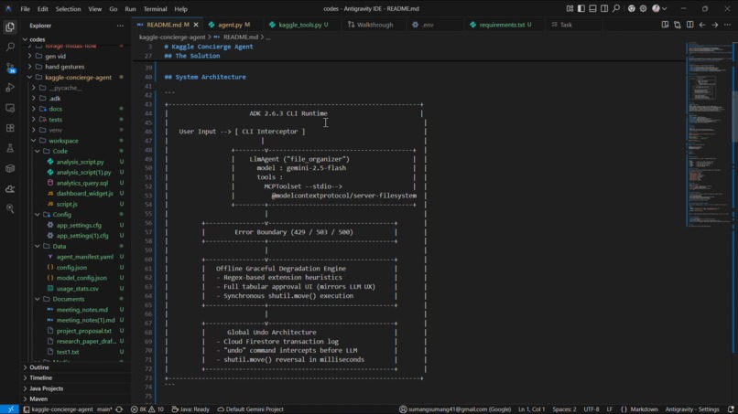Open the browser icon in title bar

(x=631, y=8)
